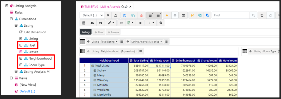This screenshot has width=281, height=99.
Task: Toggle the suppress zero rows button
Action: point(150,15)
